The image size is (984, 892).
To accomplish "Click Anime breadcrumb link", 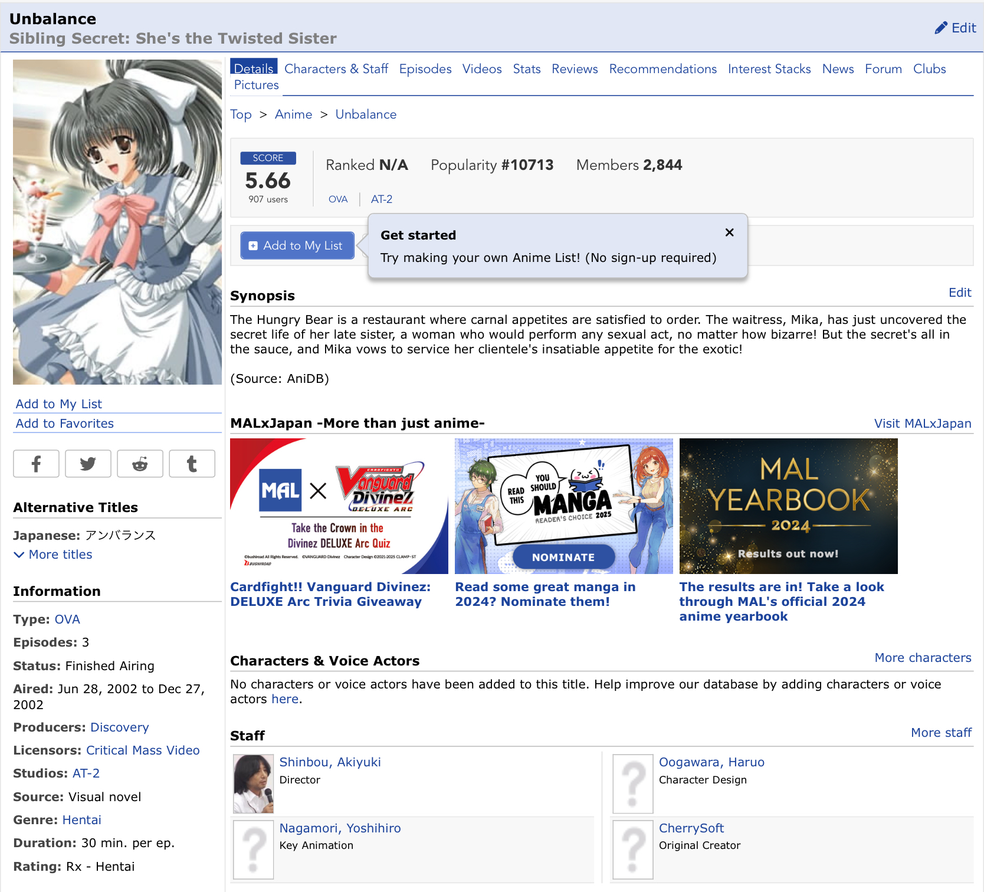I will (x=293, y=114).
